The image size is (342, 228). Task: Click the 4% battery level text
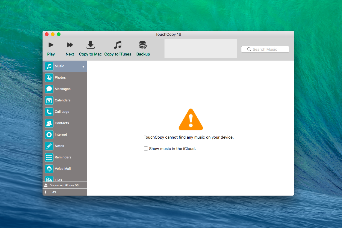point(54,192)
